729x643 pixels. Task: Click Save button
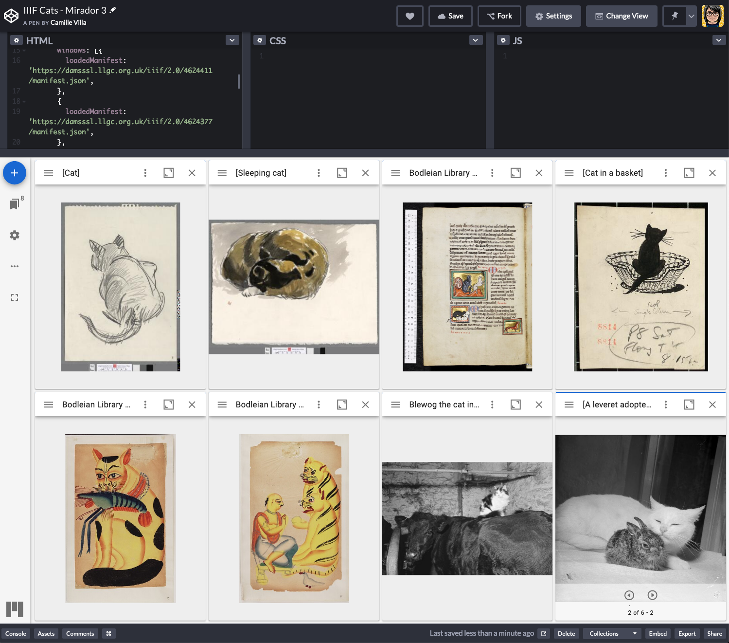point(450,16)
